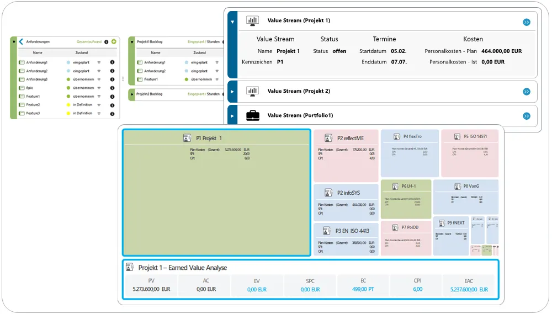The height and width of the screenshot is (314, 552).
Task: Open the Zustand dropdown for Feature1 in Backlog
Action: pyautogui.click(x=217, y=79)
